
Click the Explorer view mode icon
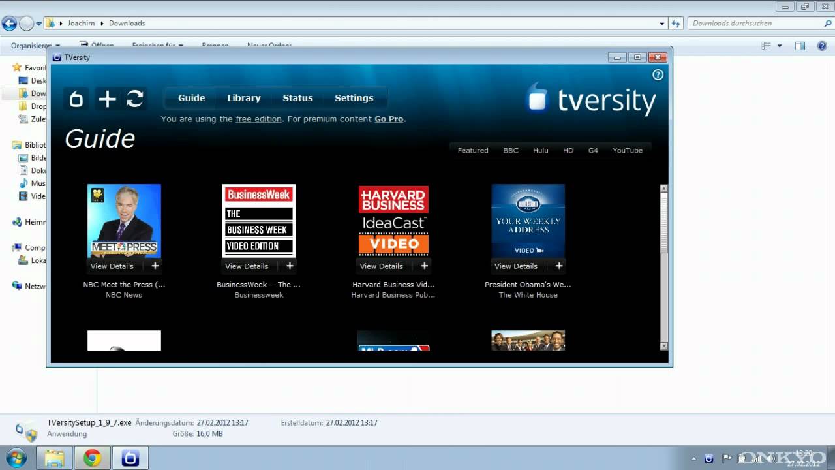pyautogui.click(x=767, y=46)
